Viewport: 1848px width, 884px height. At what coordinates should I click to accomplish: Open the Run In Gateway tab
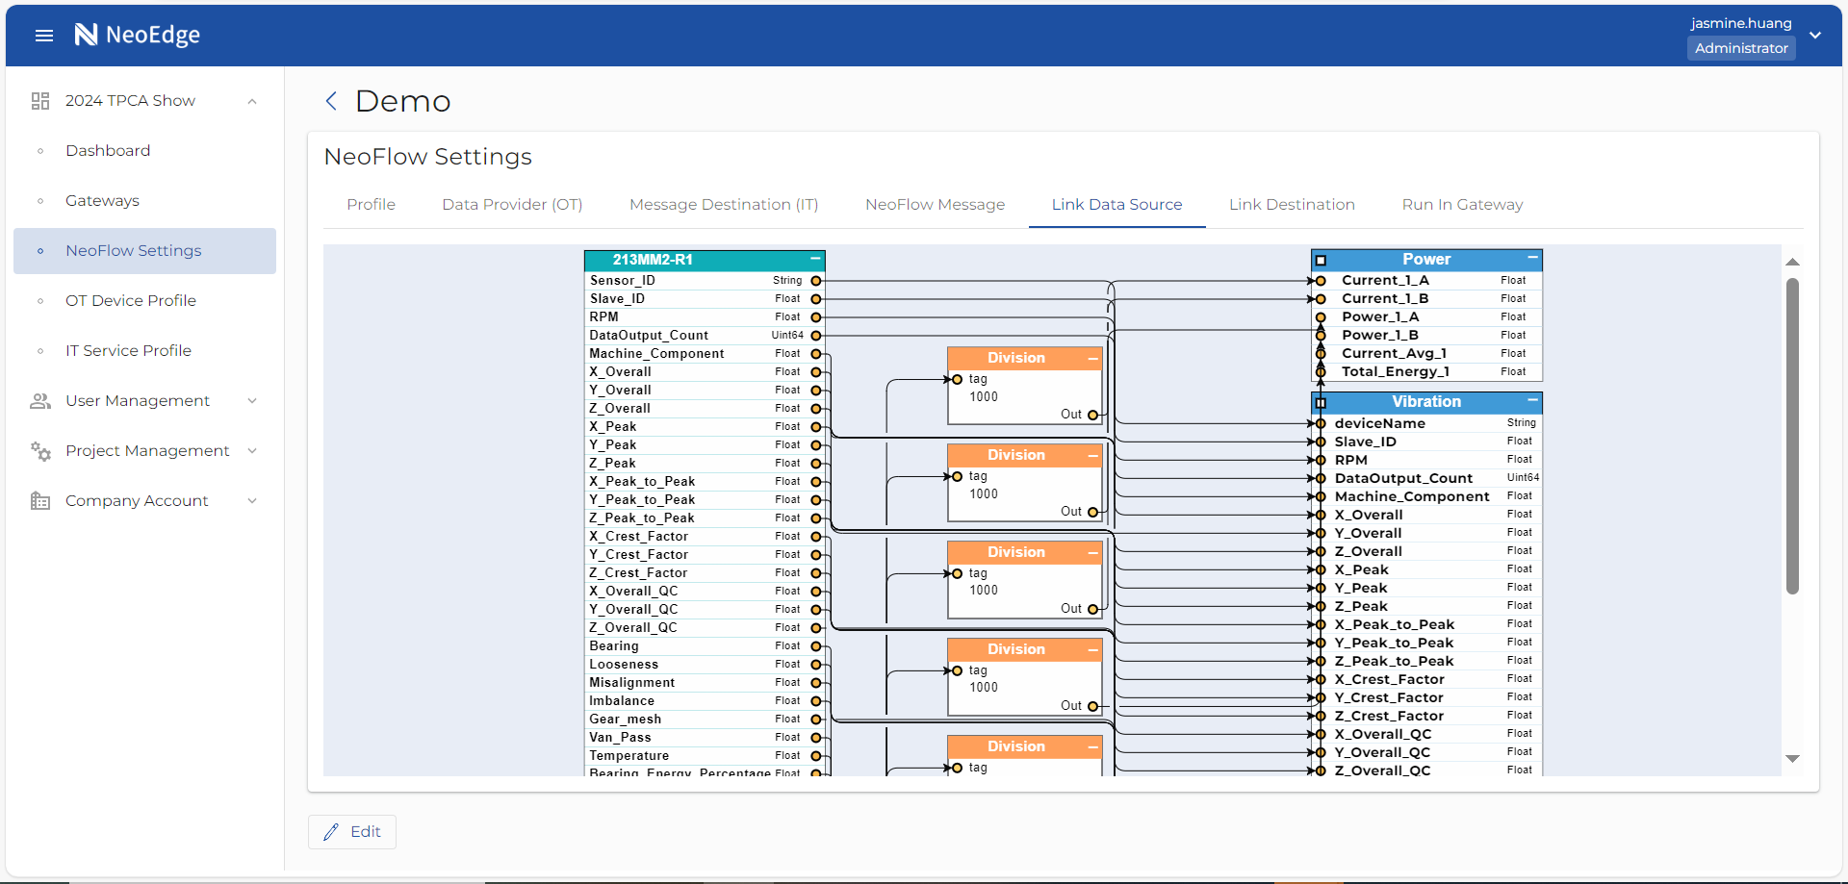[1462, 205]
